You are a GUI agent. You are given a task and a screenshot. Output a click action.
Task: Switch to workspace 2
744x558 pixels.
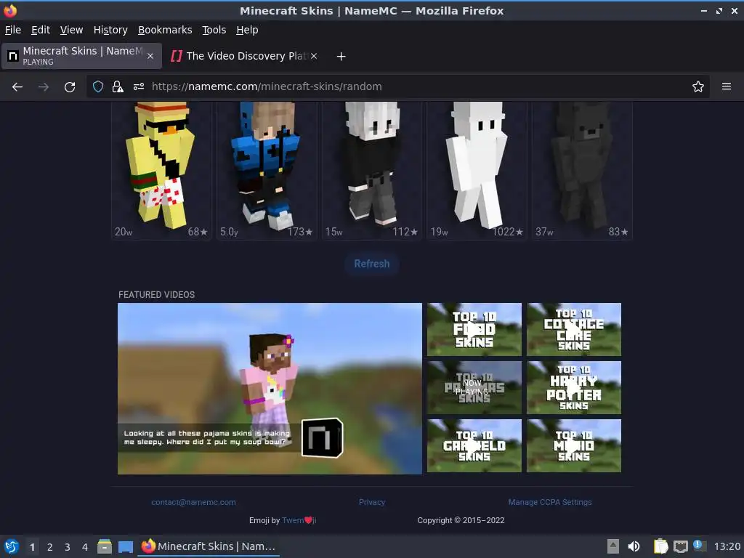click(50, 547)
